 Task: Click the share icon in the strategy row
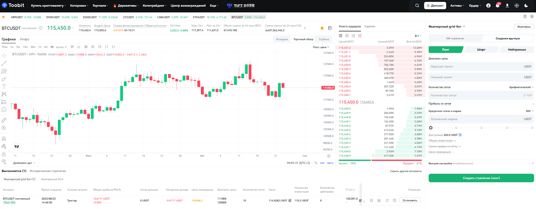coord(387,200)
